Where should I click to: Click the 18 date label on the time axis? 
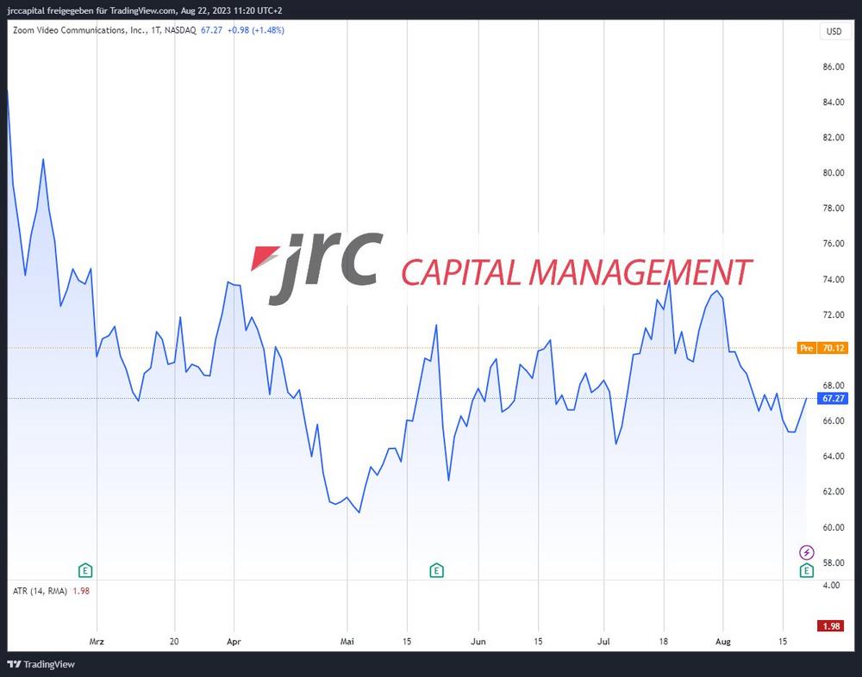coord(664,642)
